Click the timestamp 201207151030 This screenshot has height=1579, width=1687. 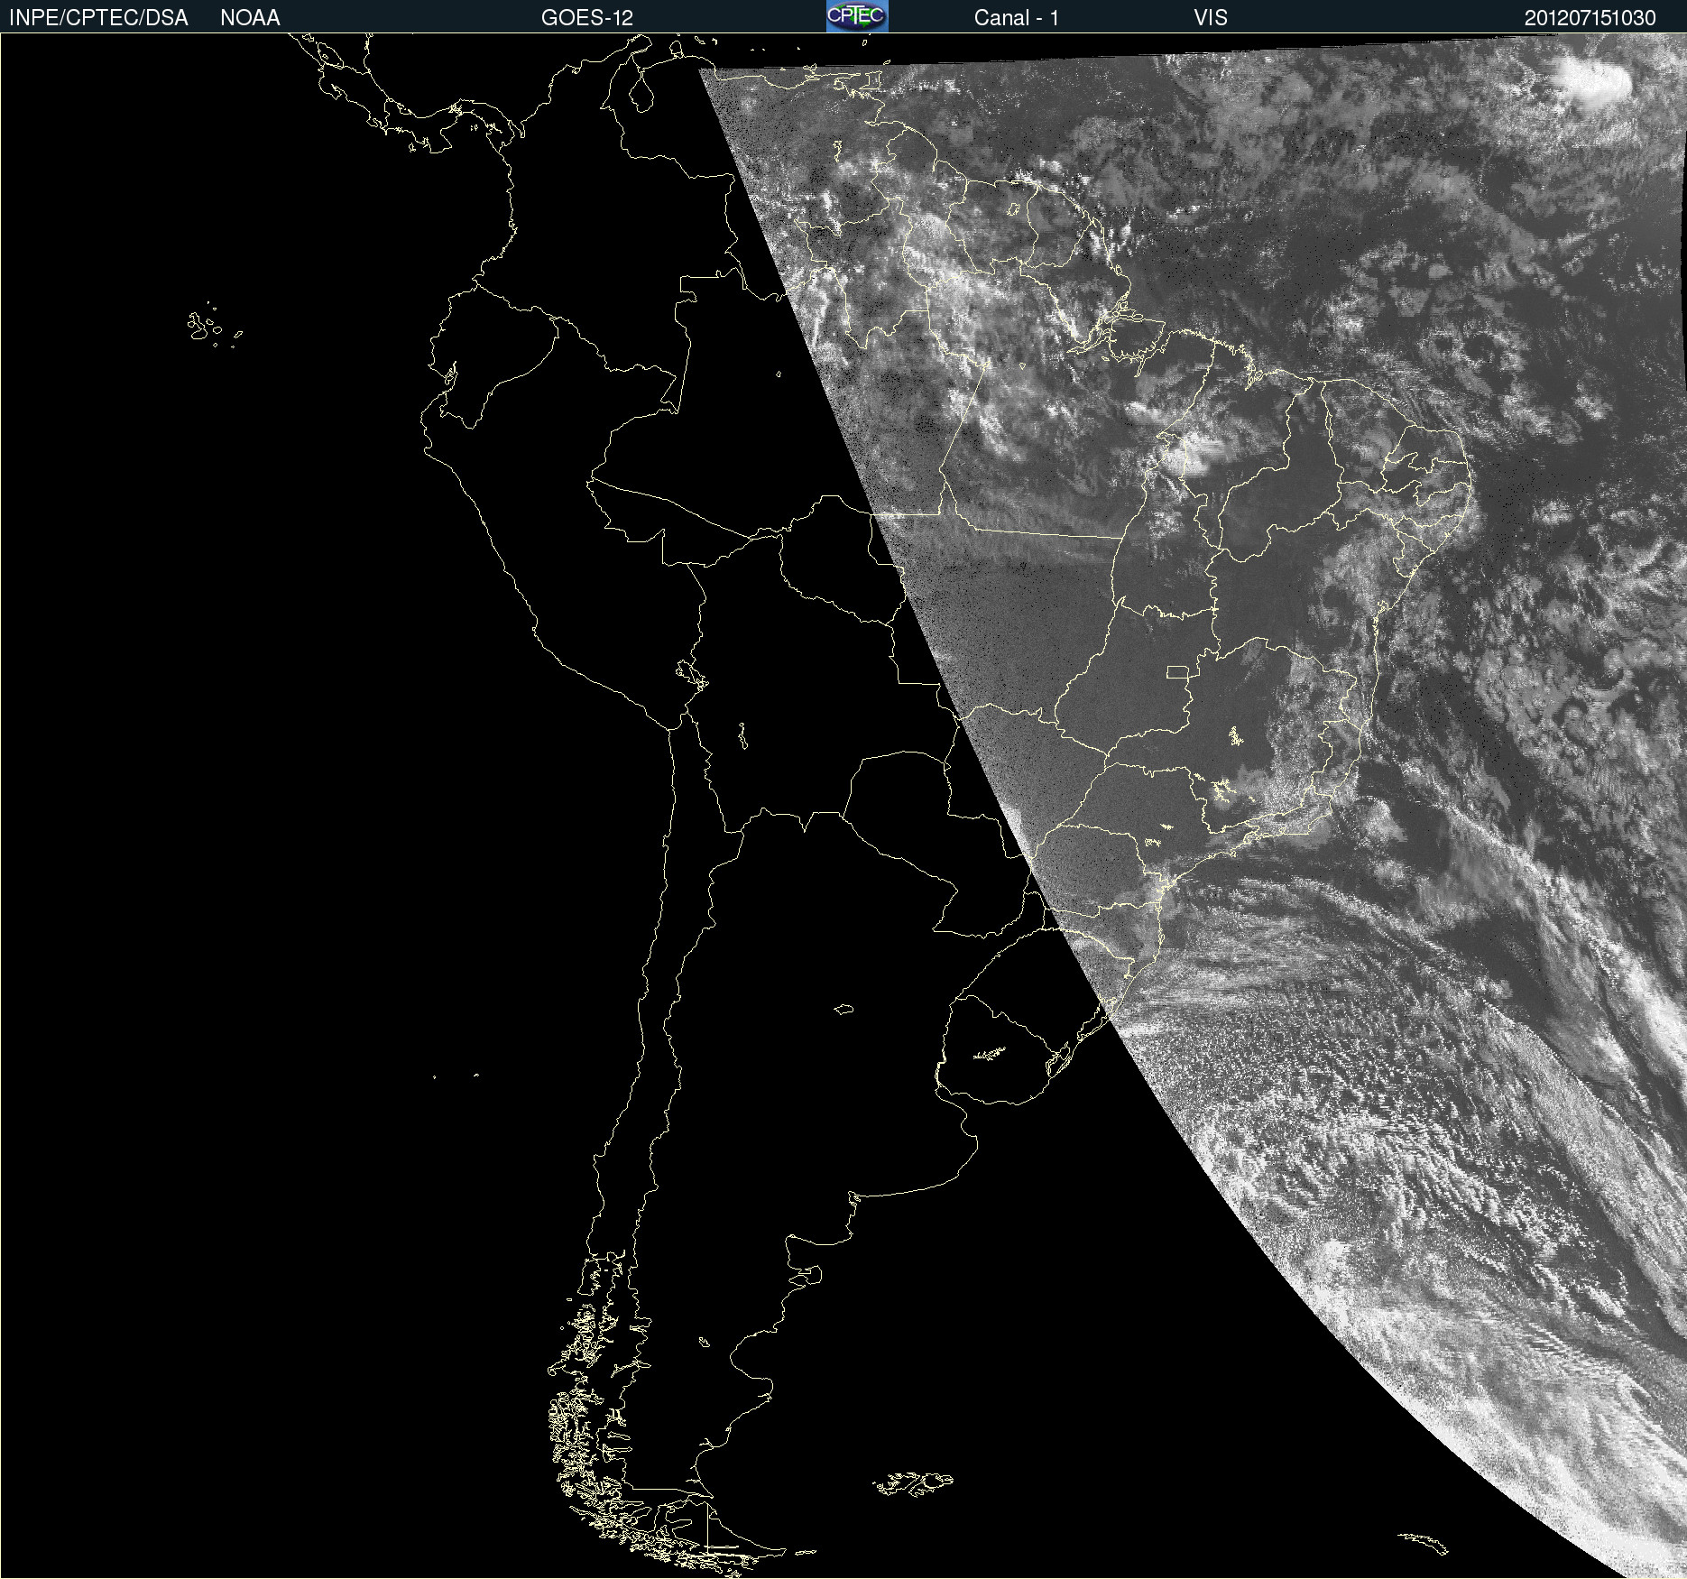click(1590, 18)
